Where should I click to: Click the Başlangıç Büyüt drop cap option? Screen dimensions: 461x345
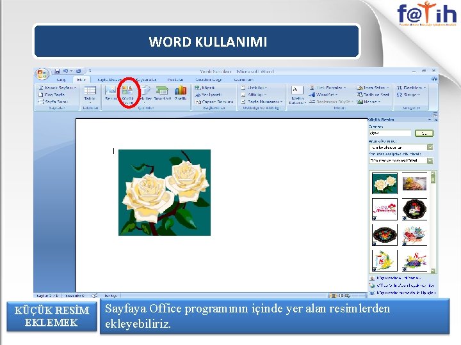click(x=331, y=102)
